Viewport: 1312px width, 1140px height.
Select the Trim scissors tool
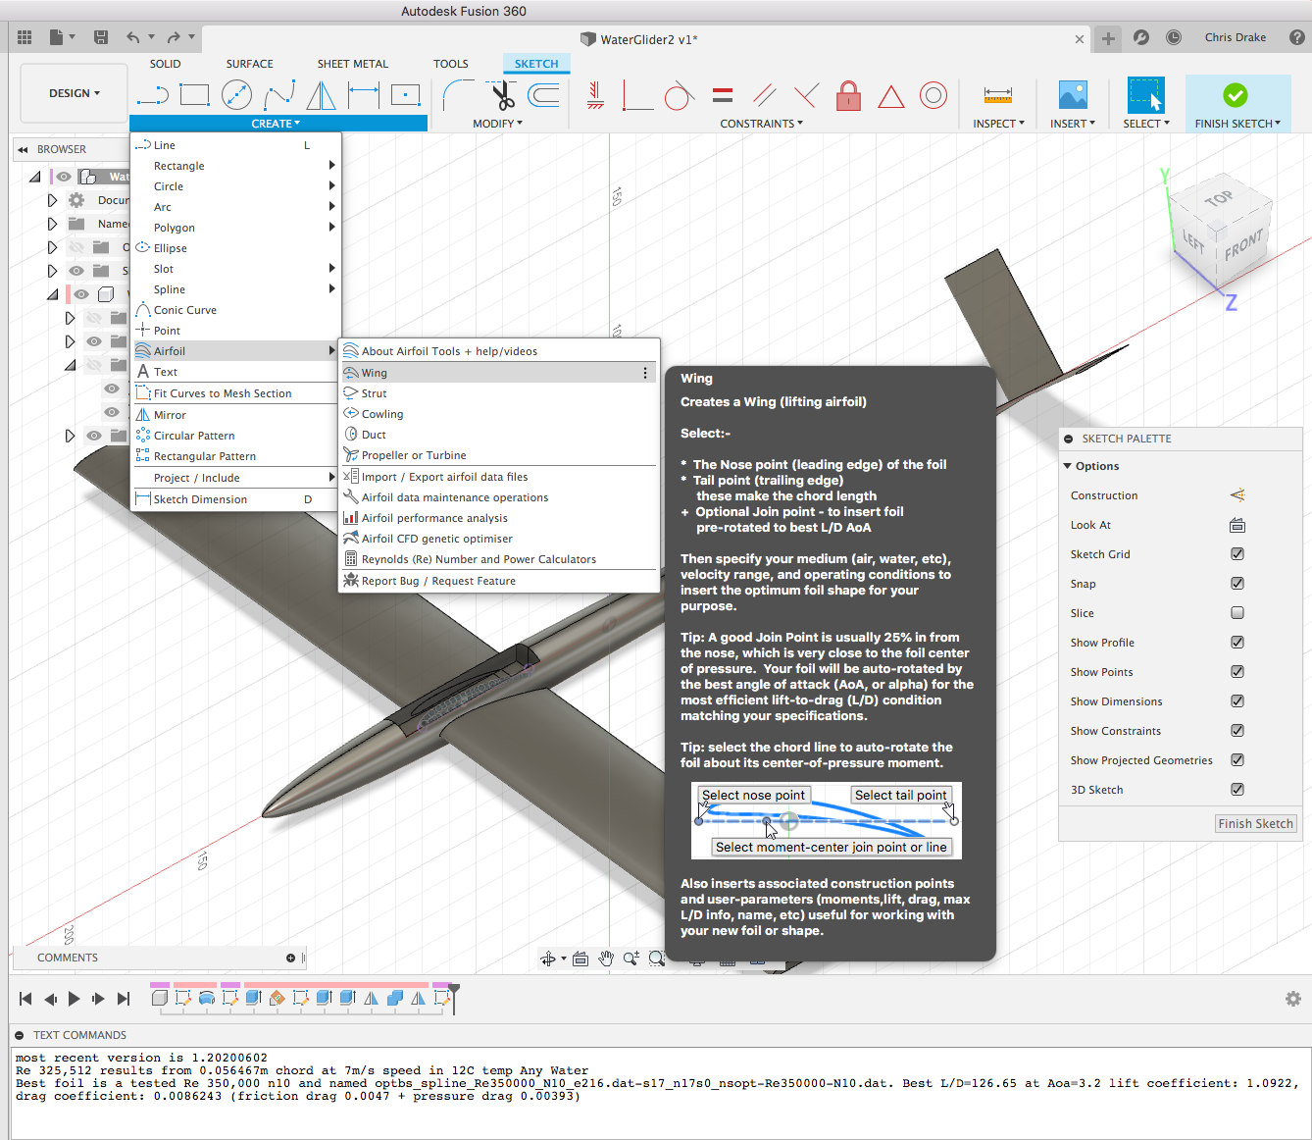tap(503, 95)
